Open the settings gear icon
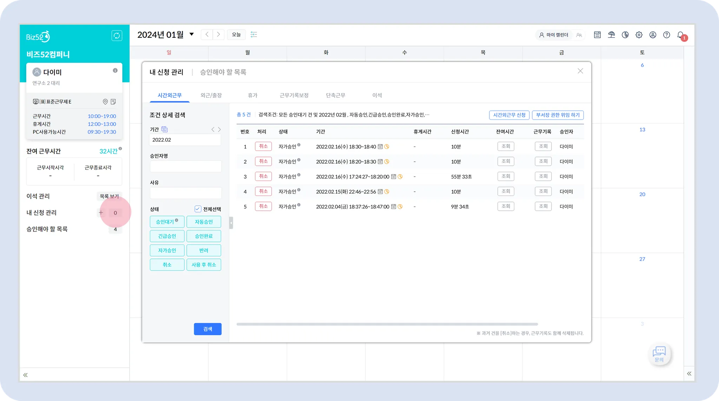 (639, 35)
